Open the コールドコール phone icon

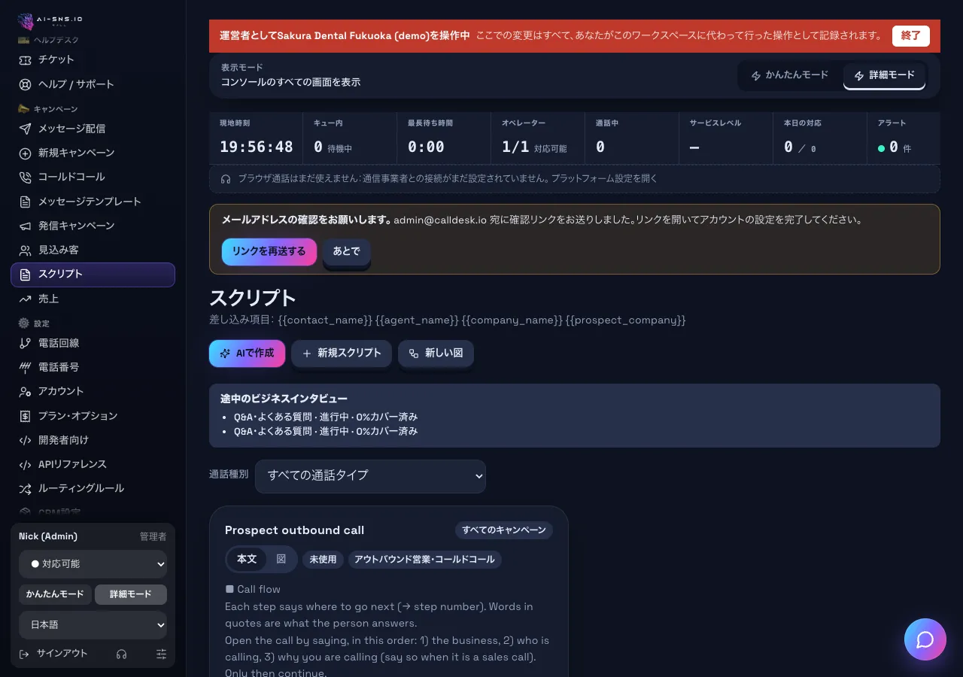(25, 177)
